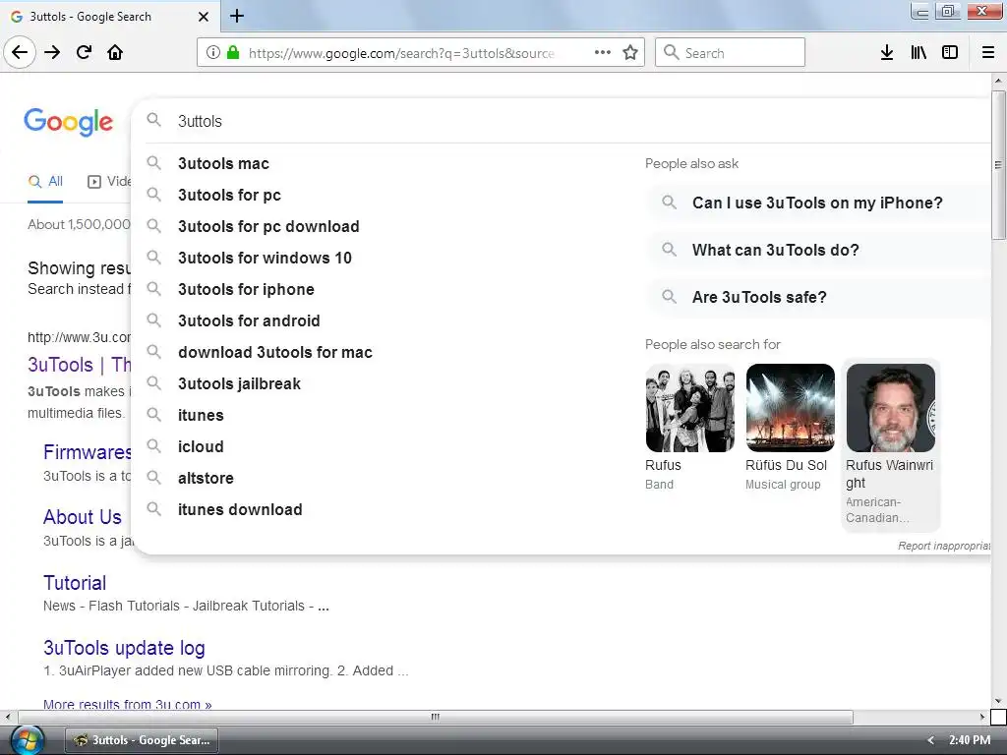Screen dimensions: 1007x755
Task: Bookmark this page with the star icon
Action: pyautogui.click(x=630, y=53)
